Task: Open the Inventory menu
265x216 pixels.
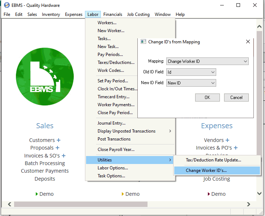Action: coord(51,14)
